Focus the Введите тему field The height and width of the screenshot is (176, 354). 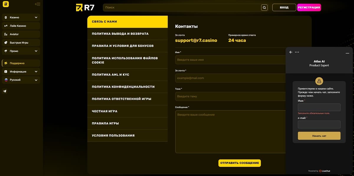230,96
